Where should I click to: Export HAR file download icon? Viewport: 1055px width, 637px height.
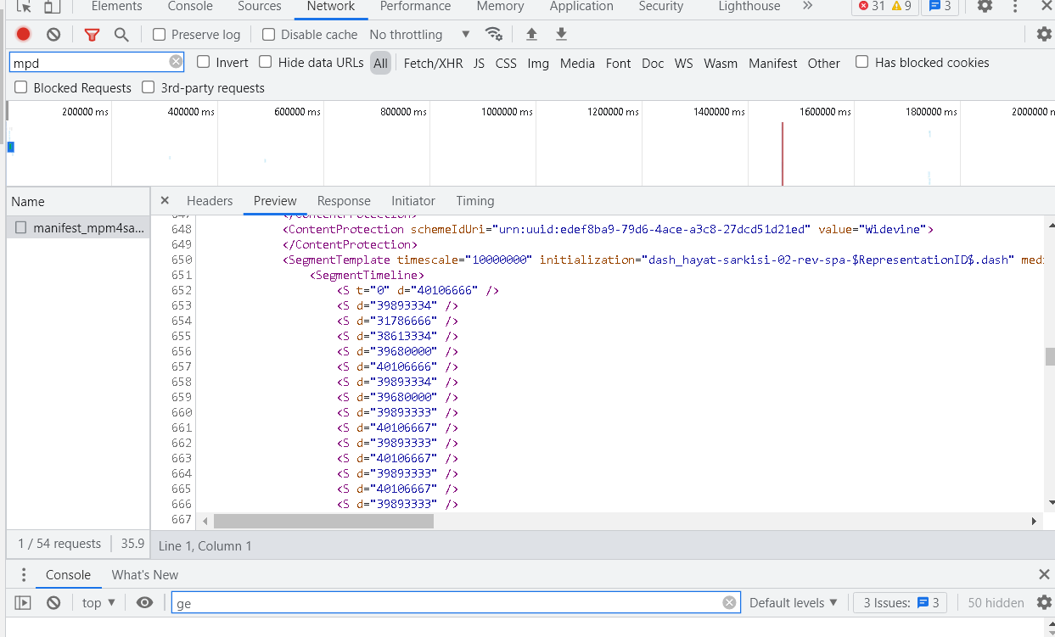point(561,35)
